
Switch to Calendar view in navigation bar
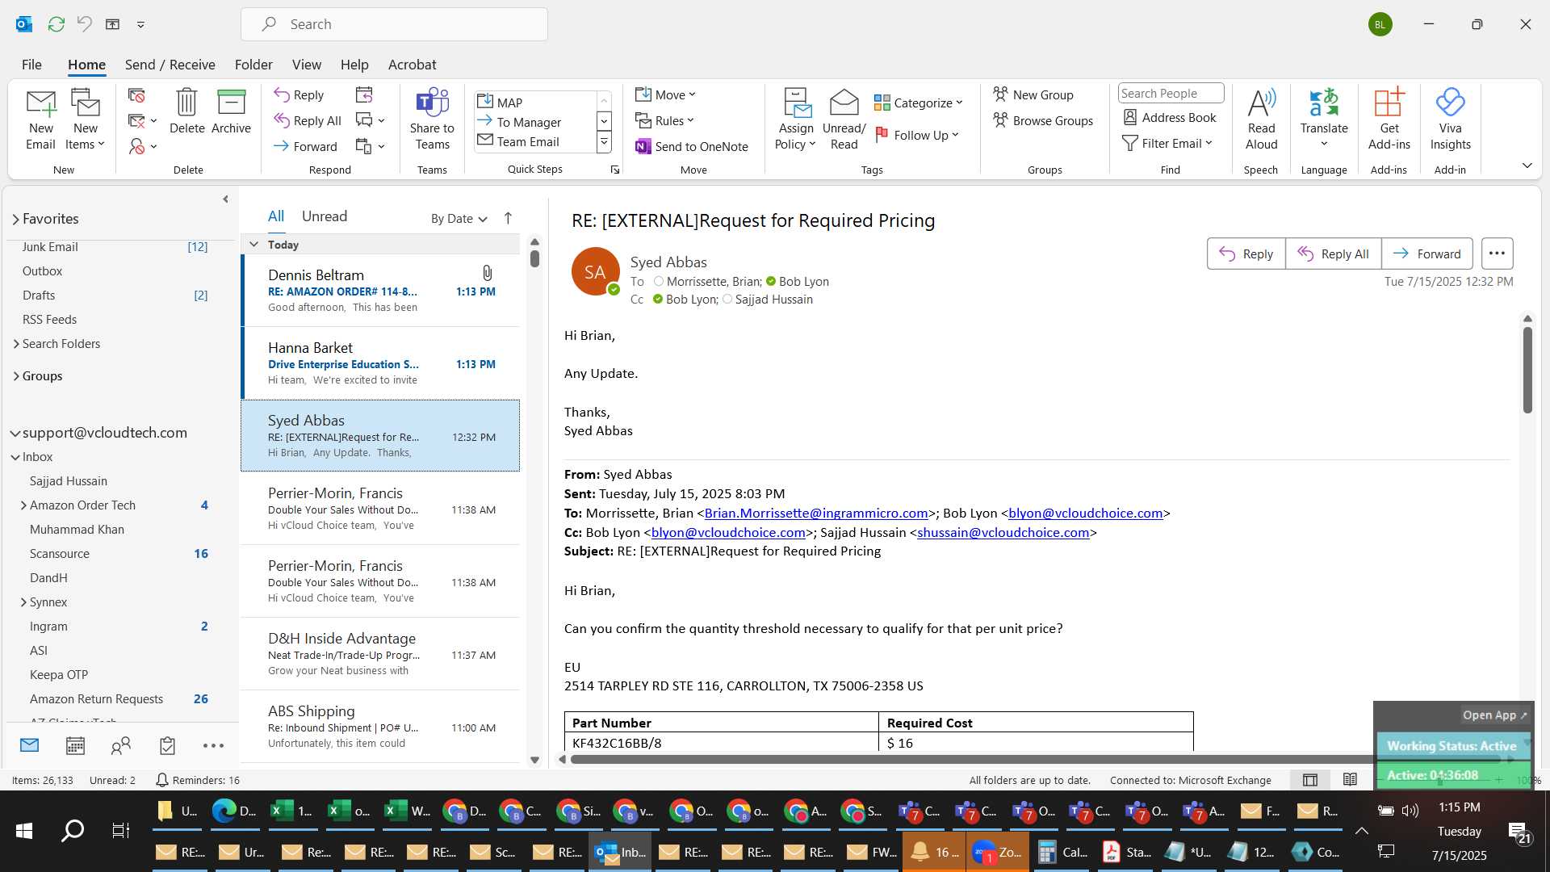(75, 746)
